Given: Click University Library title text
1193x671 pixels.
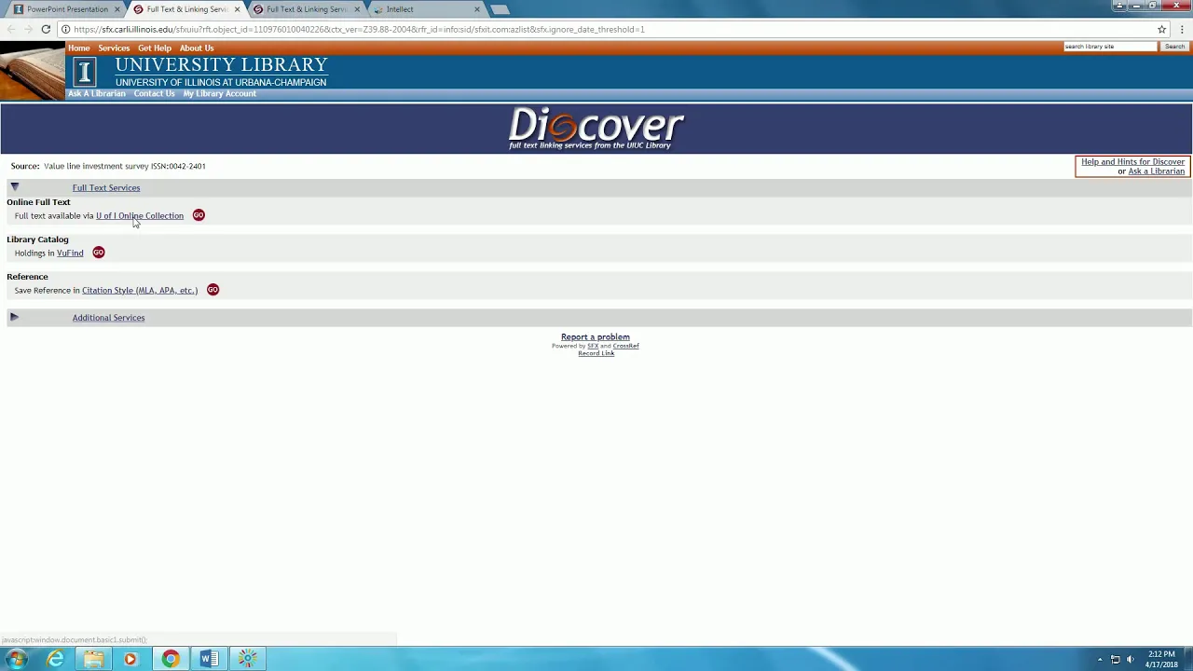Looking at the screenshot, I should click(x=221, y=65).
